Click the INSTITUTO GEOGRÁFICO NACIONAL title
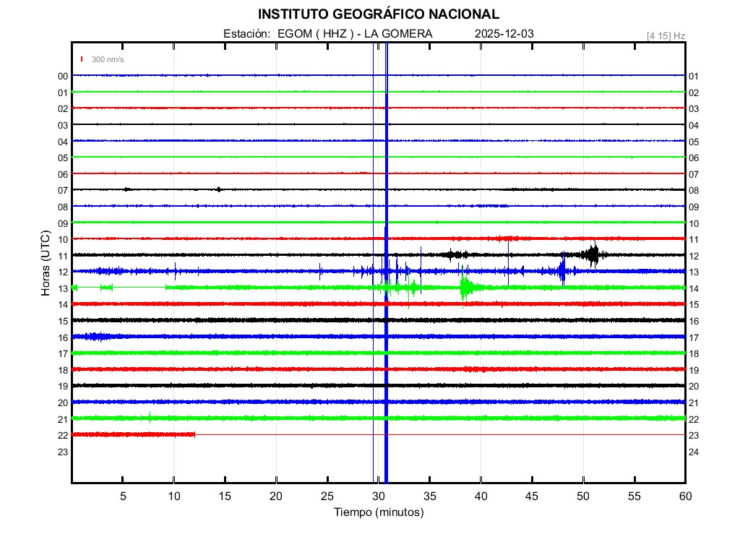 pyautogui.click(x=378, y=14)
